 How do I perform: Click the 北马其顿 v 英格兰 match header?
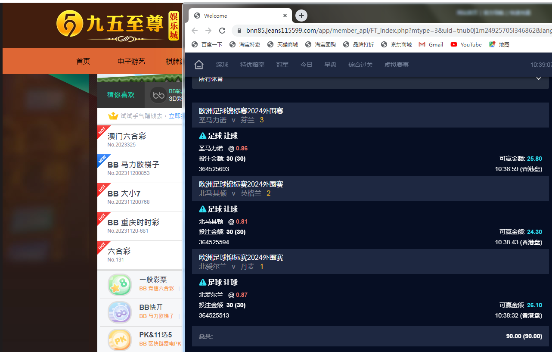point(370,188)
